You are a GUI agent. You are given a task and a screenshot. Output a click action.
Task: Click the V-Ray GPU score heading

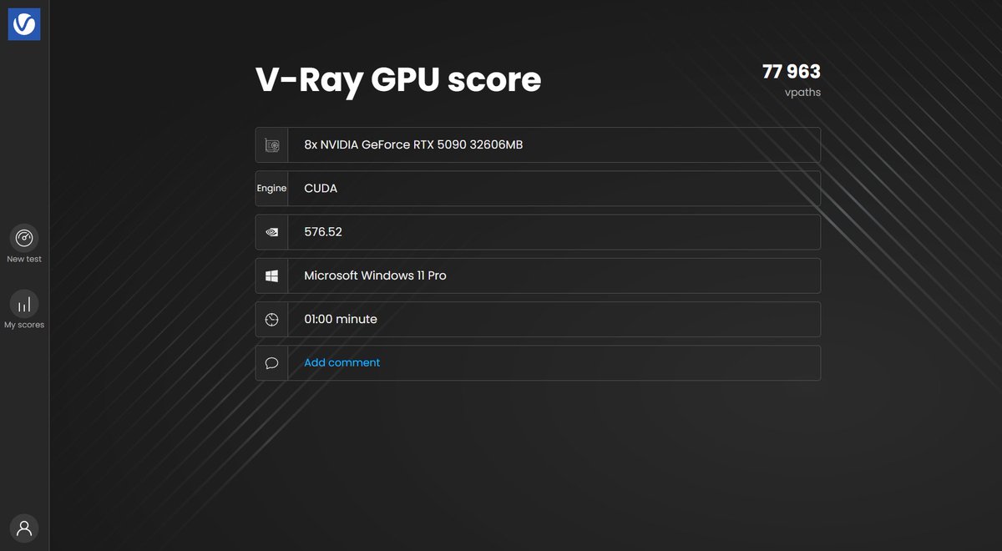click(398, 80)
